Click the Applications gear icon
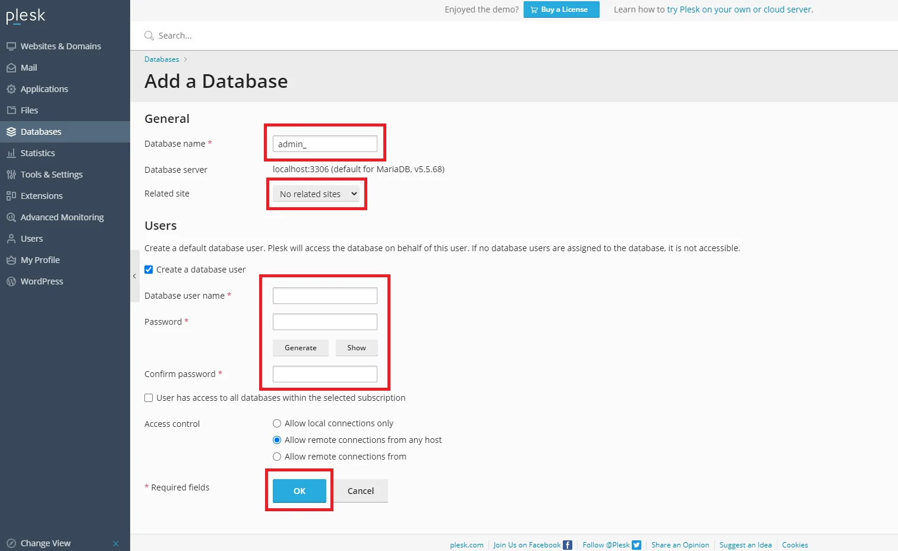The height and width of the screenshot is (551, 898). click(11, 89)
